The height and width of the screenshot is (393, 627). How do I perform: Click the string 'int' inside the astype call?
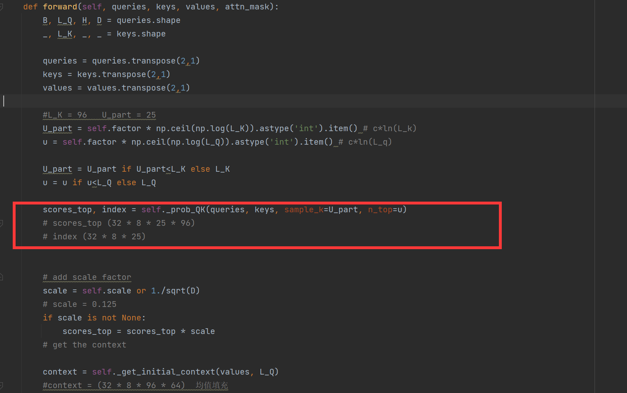point(306,128)
